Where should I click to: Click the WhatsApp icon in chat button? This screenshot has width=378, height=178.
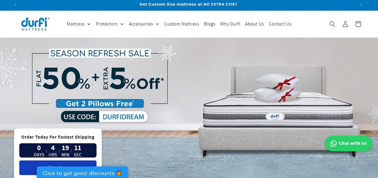pyautogui.click(x=333, y=143)
